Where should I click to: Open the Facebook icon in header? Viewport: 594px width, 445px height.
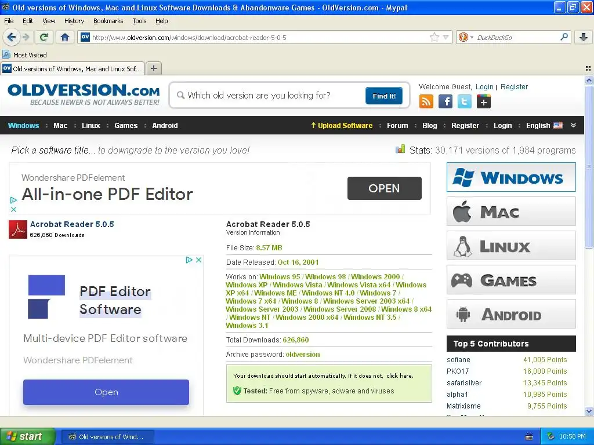point(445,101)
